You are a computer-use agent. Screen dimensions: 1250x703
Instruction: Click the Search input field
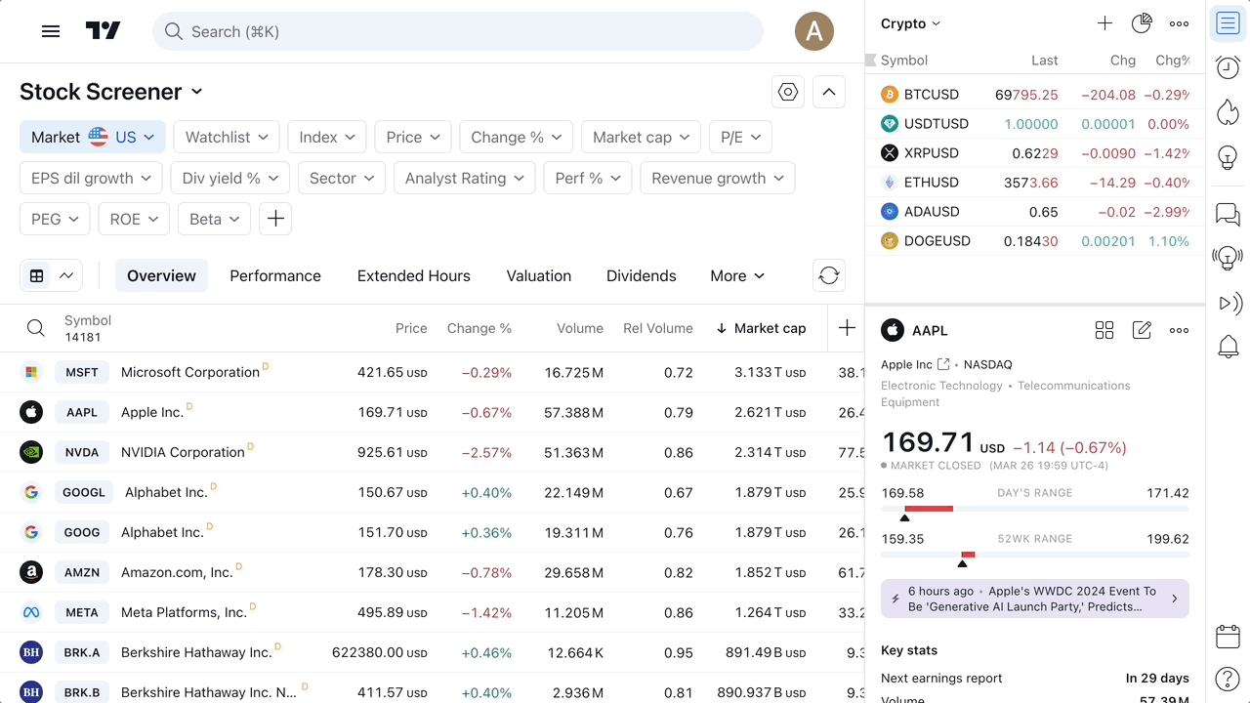tap(457, 31)
